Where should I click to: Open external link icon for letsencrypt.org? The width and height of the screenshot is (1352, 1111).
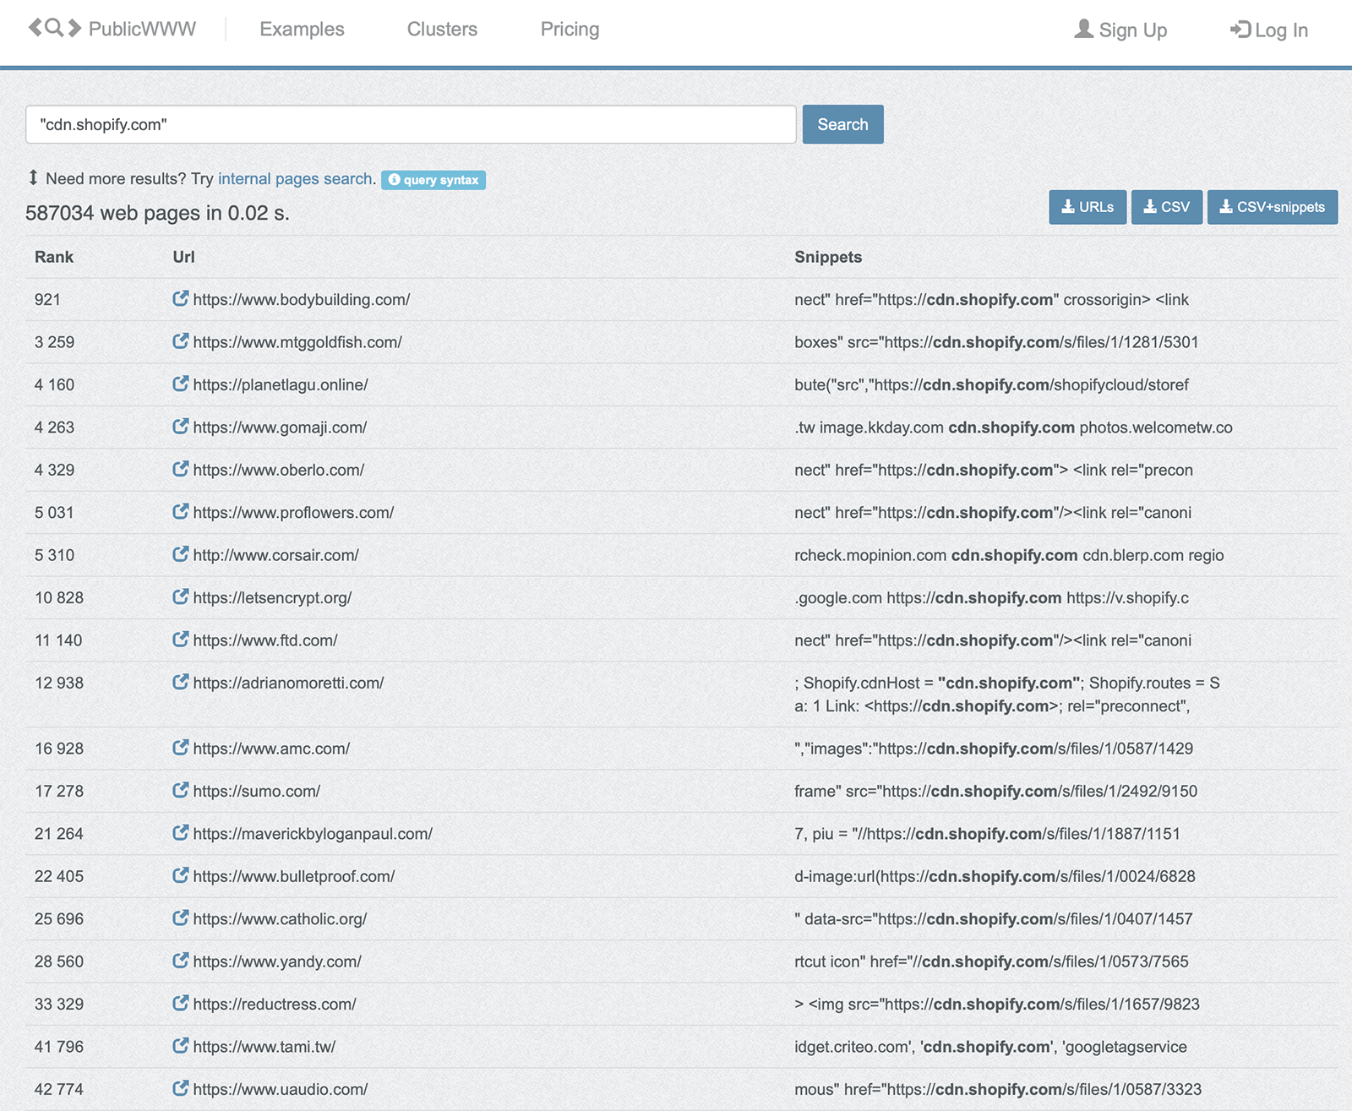point(180,597)
